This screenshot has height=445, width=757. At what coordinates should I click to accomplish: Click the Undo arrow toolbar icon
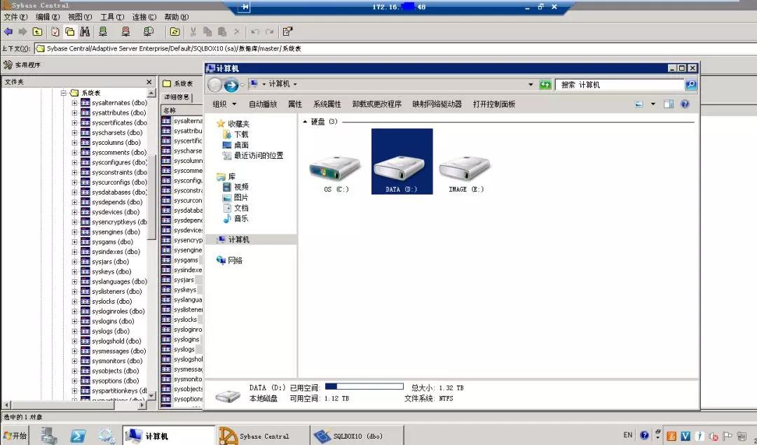click(x=255, y=31)
